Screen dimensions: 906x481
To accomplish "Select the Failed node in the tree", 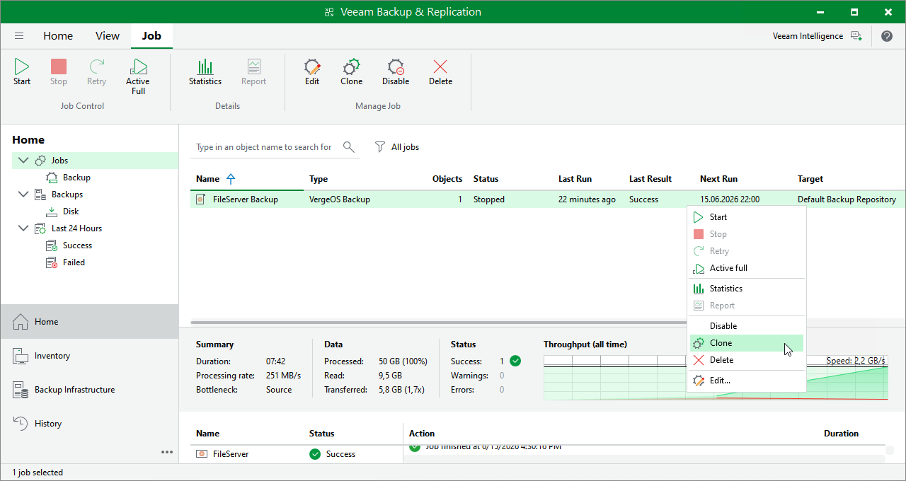I will coord(74,262).
